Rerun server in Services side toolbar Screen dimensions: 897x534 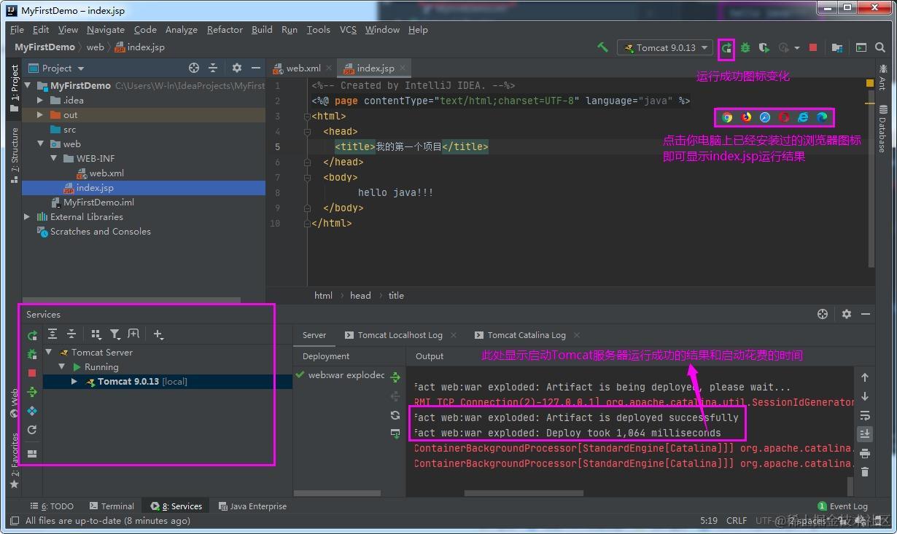32,335
